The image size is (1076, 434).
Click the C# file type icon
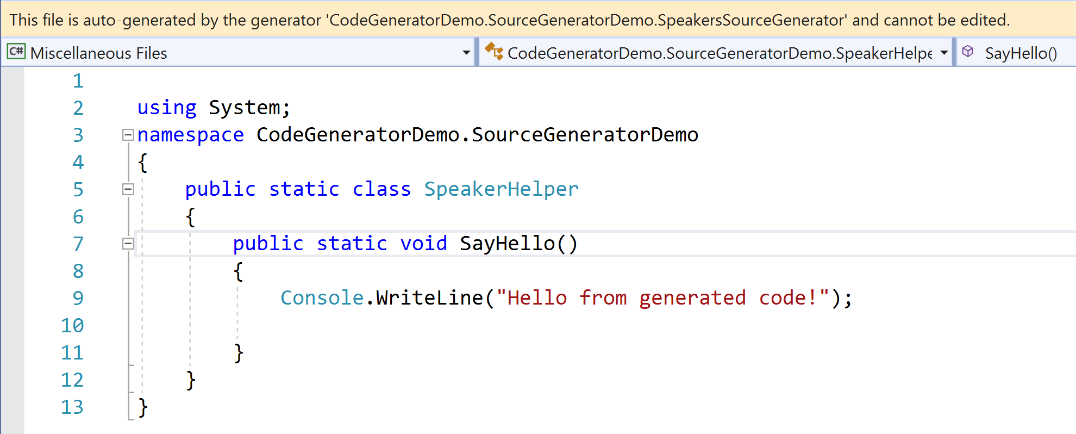(x=16, y=52)
